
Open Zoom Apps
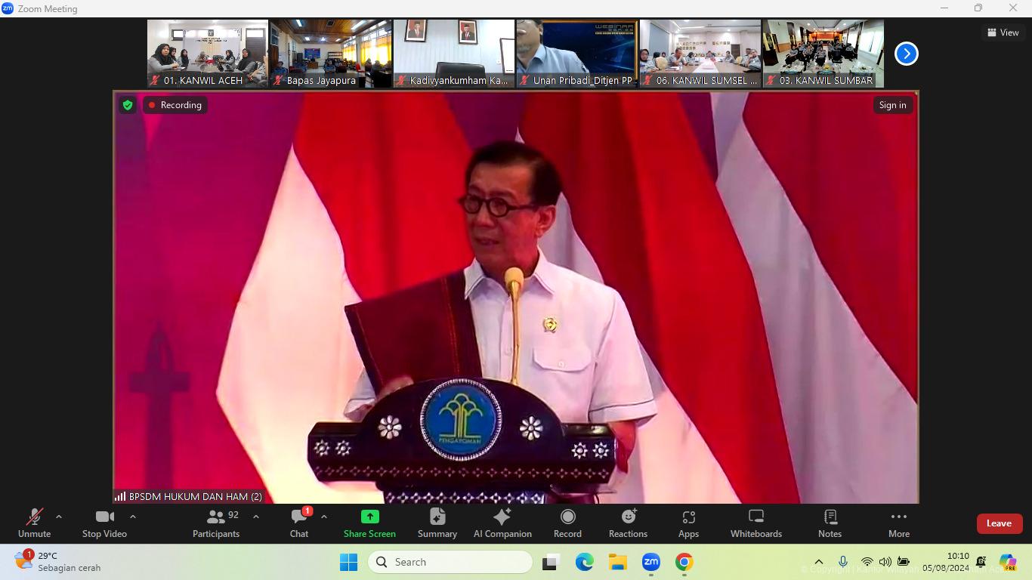[688, 523]
